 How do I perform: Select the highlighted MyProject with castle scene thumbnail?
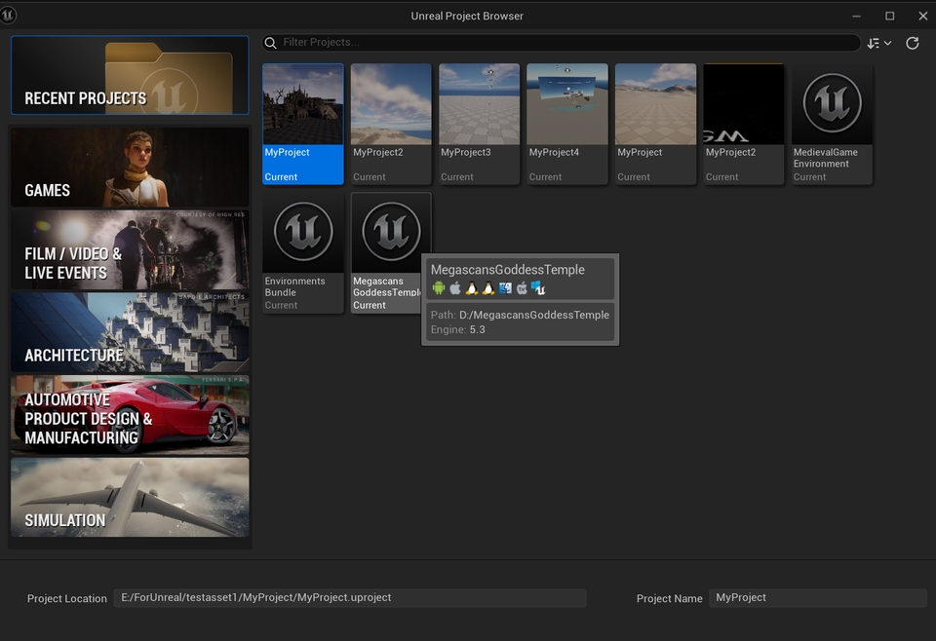(303, 124)
